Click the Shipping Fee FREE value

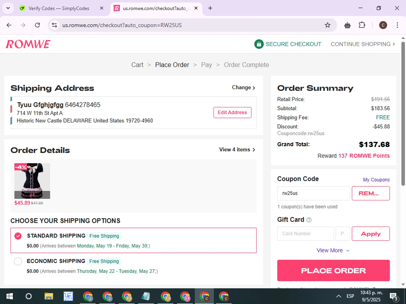click(383, 118)
